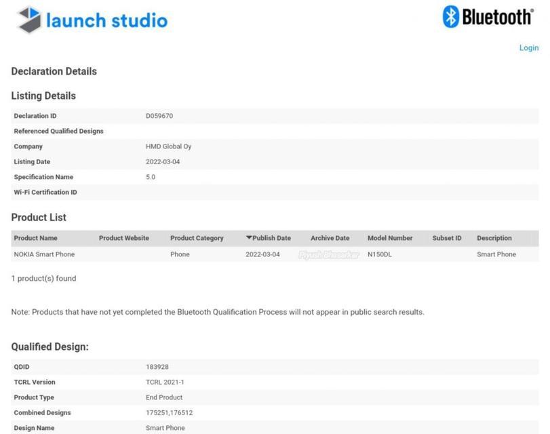Sort by Subset ID column header

tap(446, 238)
